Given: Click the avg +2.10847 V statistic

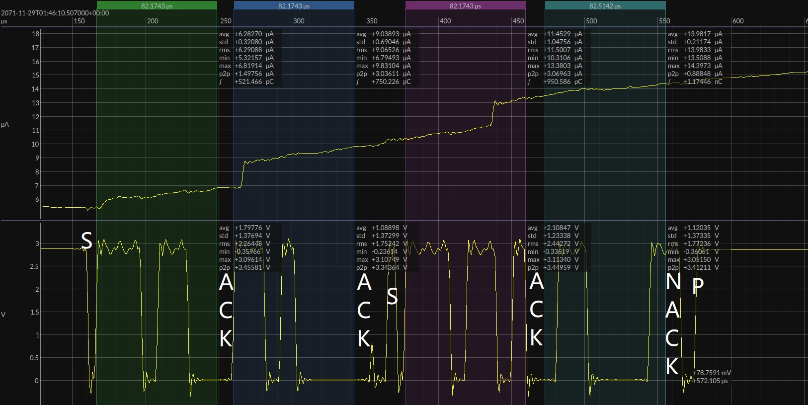Looking at the screenshot, I should coord(554,228).
